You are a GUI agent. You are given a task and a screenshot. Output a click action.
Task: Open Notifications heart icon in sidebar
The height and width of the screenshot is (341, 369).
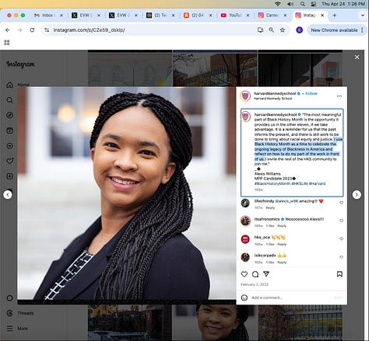[9, 161]
